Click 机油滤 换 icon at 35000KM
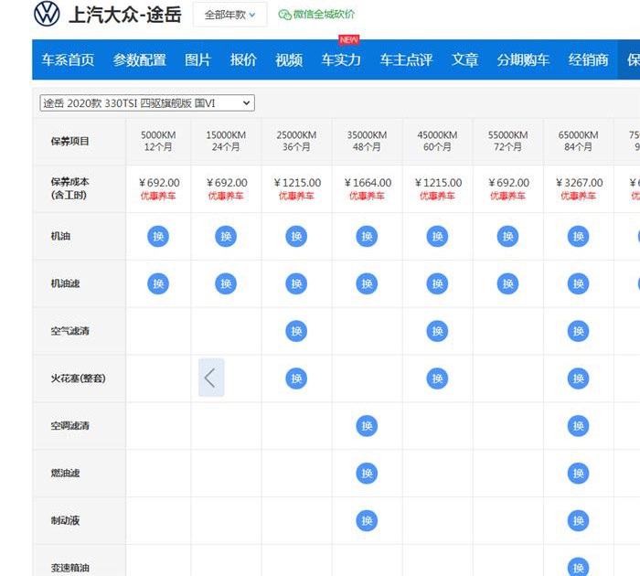Viewport: 640px width, 576px height. coord(367,283)
